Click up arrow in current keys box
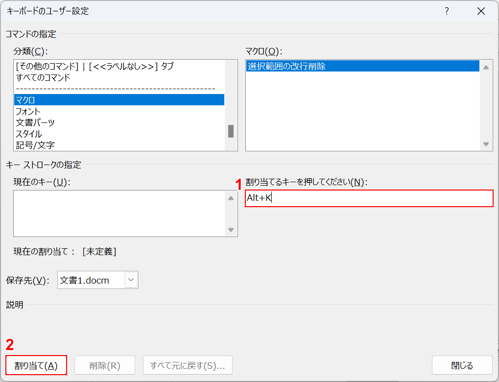This screenshot has height=382, width=499. pos(231,198)
